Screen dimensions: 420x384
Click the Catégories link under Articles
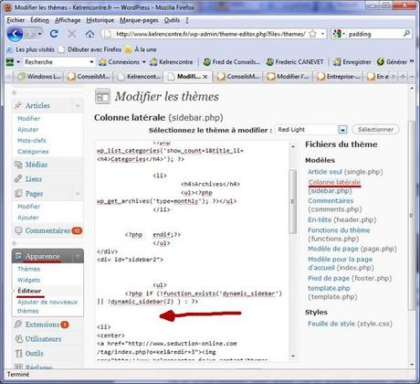[33, 152]
